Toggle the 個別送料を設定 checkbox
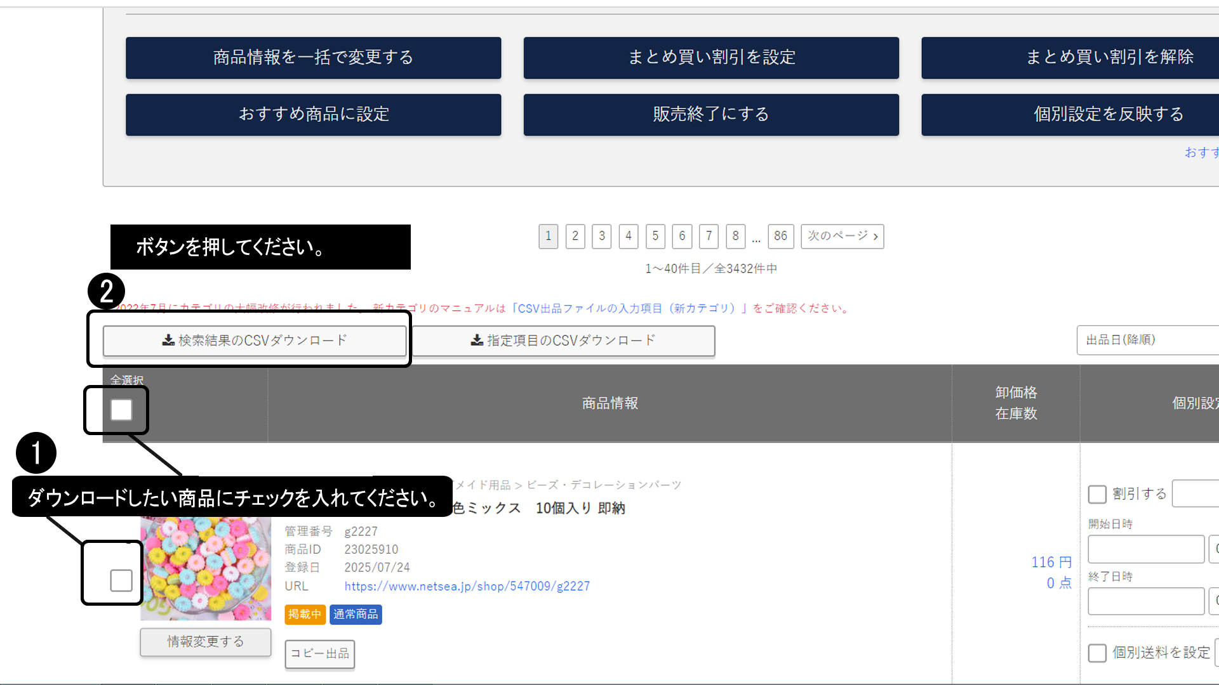 point(1097,653)
